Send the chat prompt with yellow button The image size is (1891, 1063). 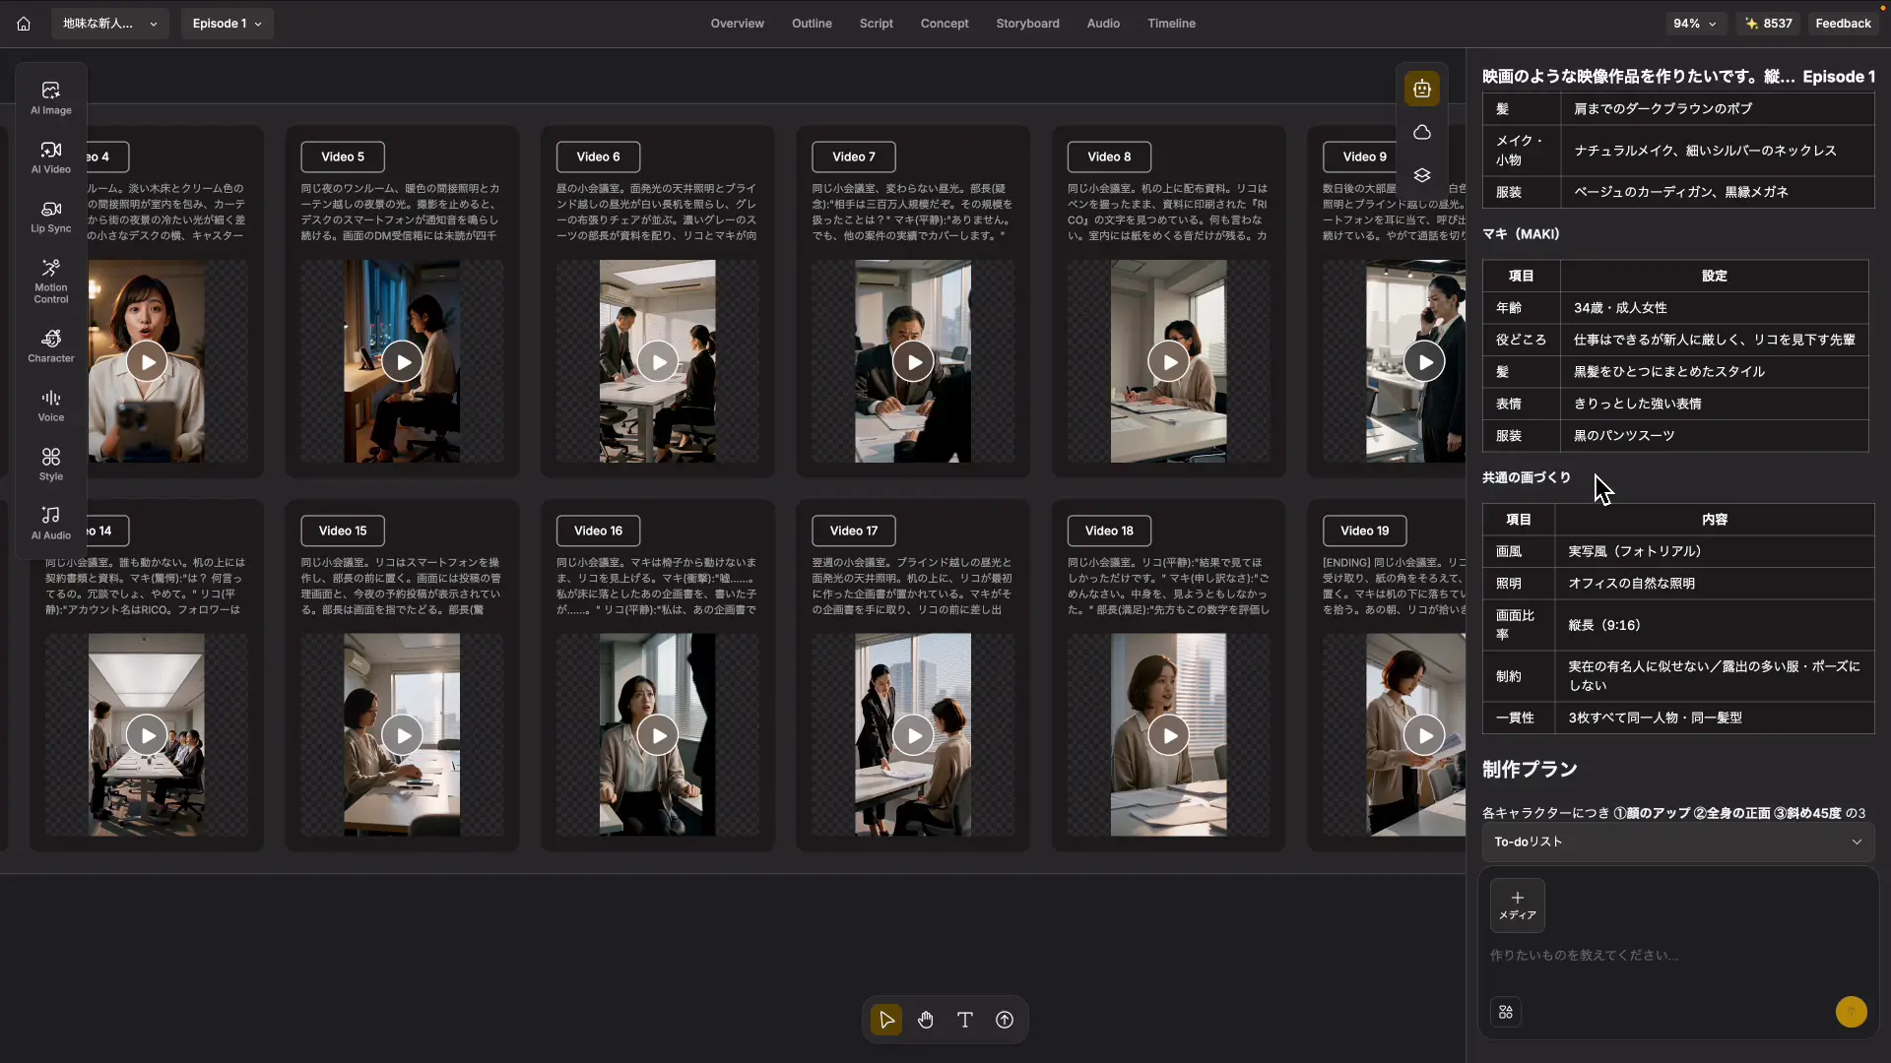pos(1852,1012)
